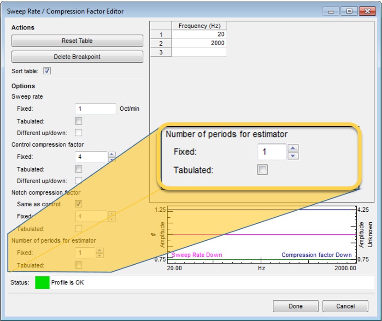382x321 pixels.
Task: Increase the Control compression factor value
Action: 112,154
